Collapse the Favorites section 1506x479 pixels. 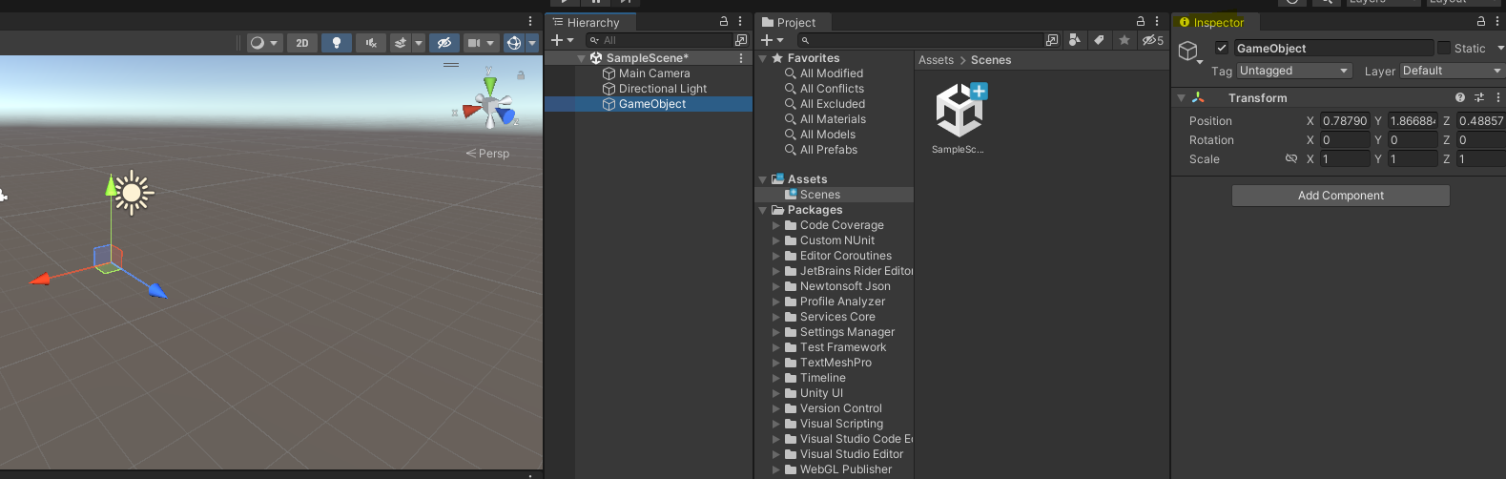pyautogui.click(x=763, y=58)
